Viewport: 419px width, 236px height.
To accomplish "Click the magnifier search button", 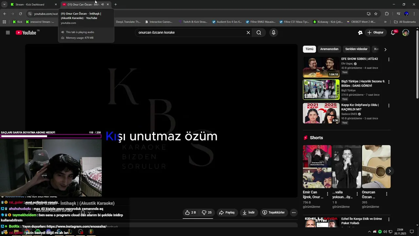I will (x=259, y=32).
